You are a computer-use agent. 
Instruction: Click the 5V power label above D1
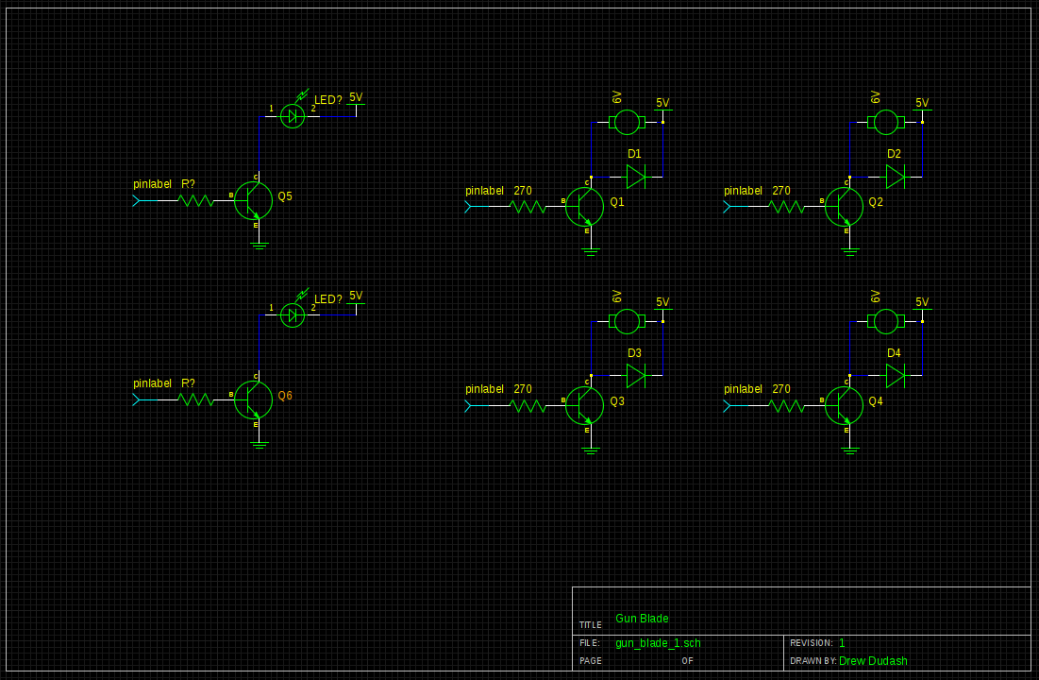tap(662, 103)
